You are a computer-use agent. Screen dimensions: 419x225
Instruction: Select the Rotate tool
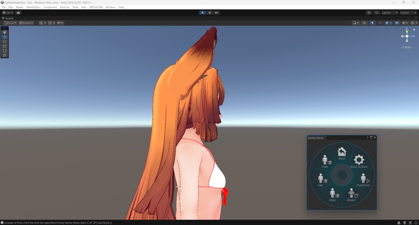click(5, 41)
